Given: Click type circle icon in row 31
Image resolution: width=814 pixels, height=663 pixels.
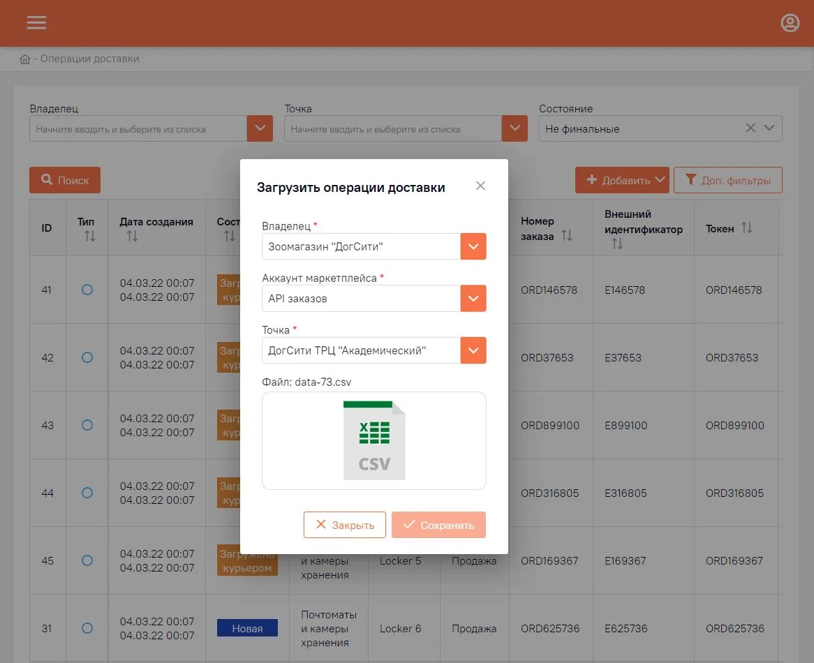Looking at the screenshot, I should click(x=87, y=628).
